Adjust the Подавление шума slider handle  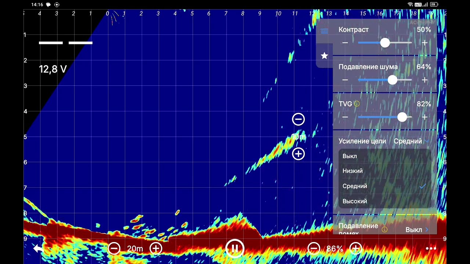coord(393,80)
